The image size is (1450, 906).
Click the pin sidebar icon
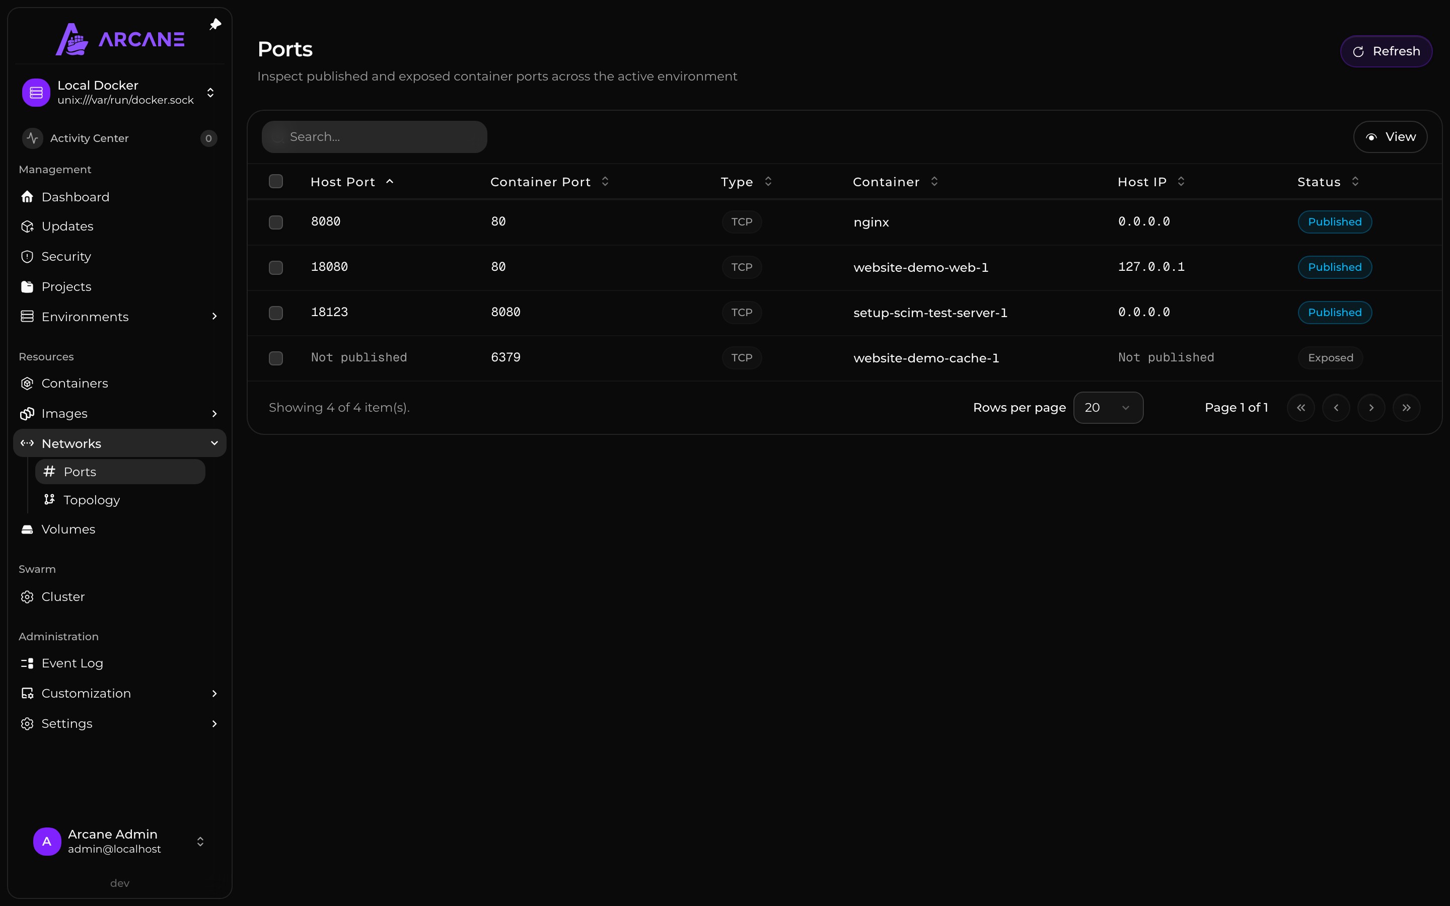[215, 25]
